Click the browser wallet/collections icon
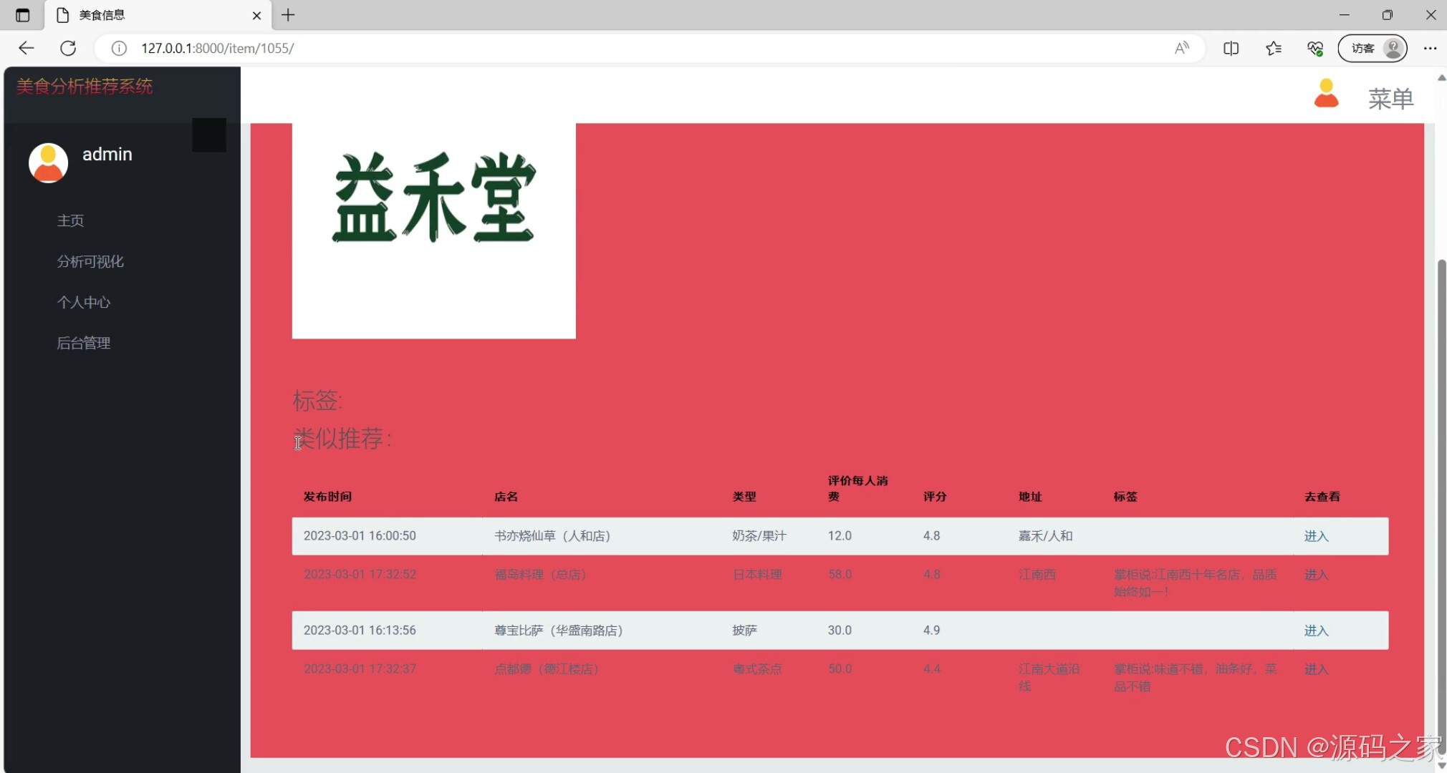This screenshot has height=773, width=1447. coord(1316,48)
